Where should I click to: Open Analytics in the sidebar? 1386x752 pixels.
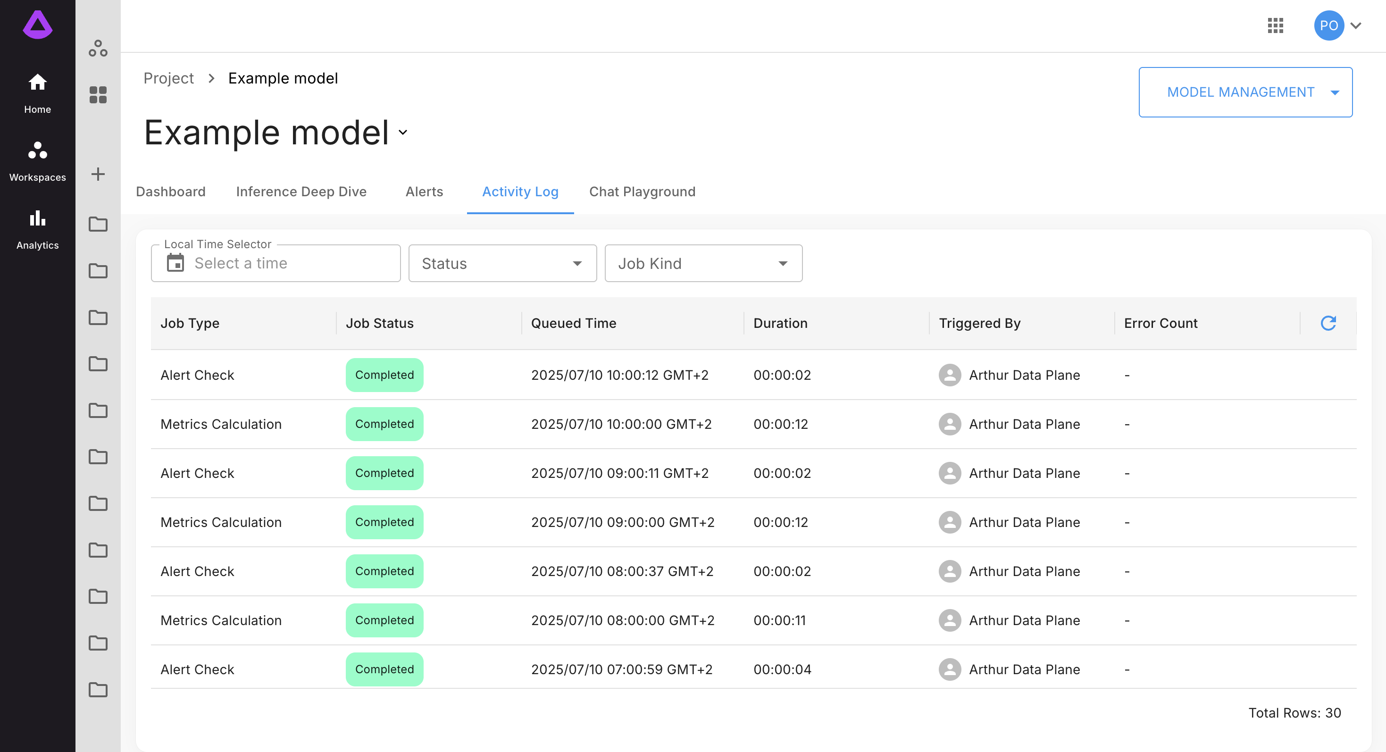pos(37,230)
